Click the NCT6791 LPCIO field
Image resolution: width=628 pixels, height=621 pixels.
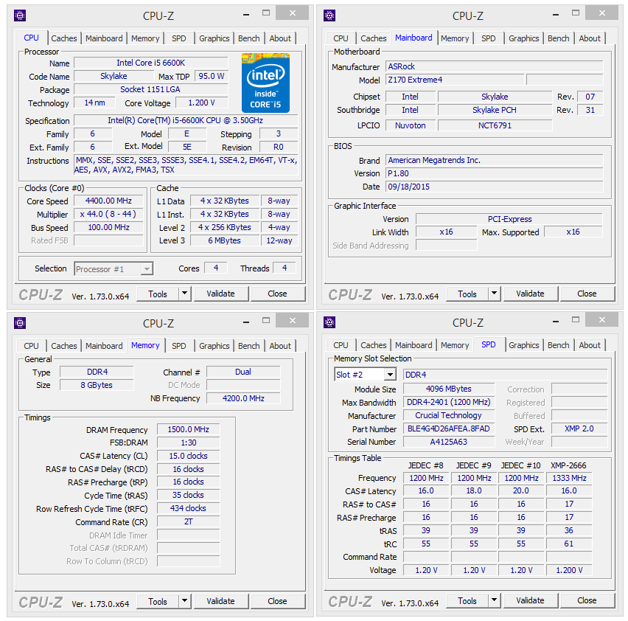pos(495,125)
